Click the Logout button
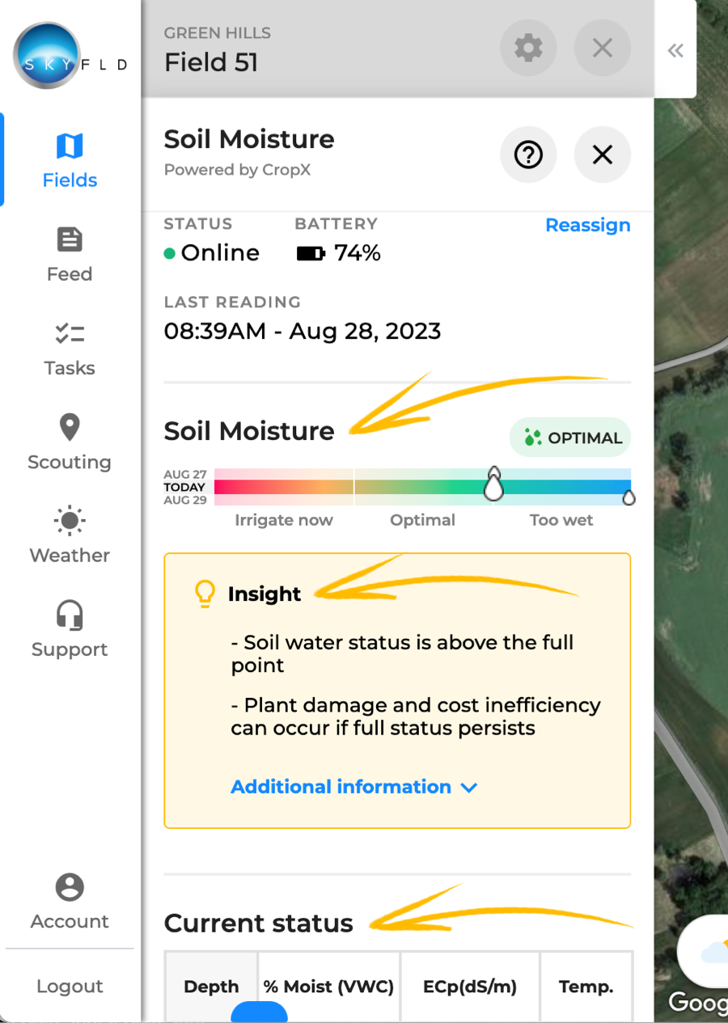 click(69, 986)
